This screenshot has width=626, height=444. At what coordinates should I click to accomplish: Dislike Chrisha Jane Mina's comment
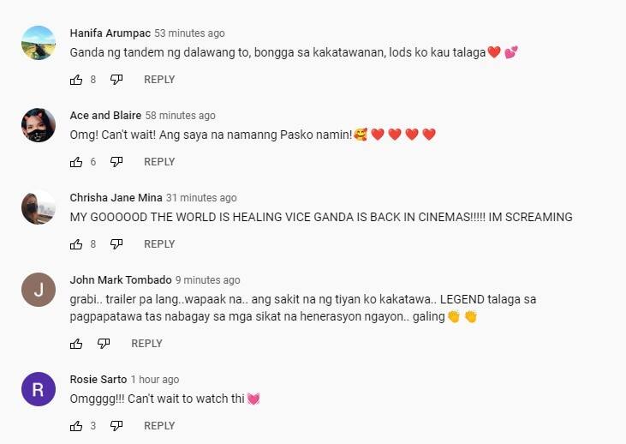tap(116, 244)
